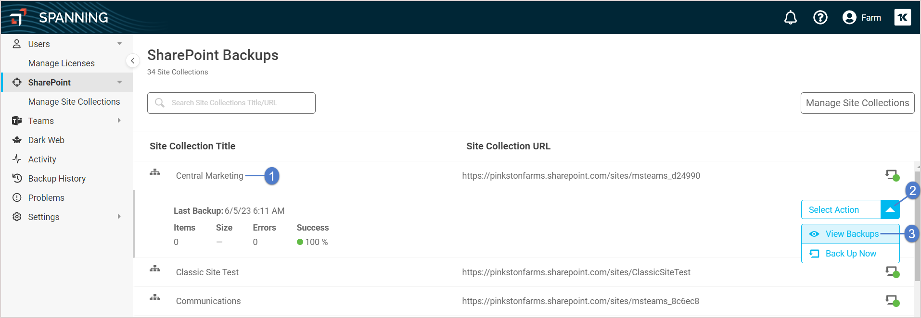The width and height of the screenshot is (921, 318).
Task: Open the Communications msteams_8c6ec8 URL
Action: pos(580,301)
